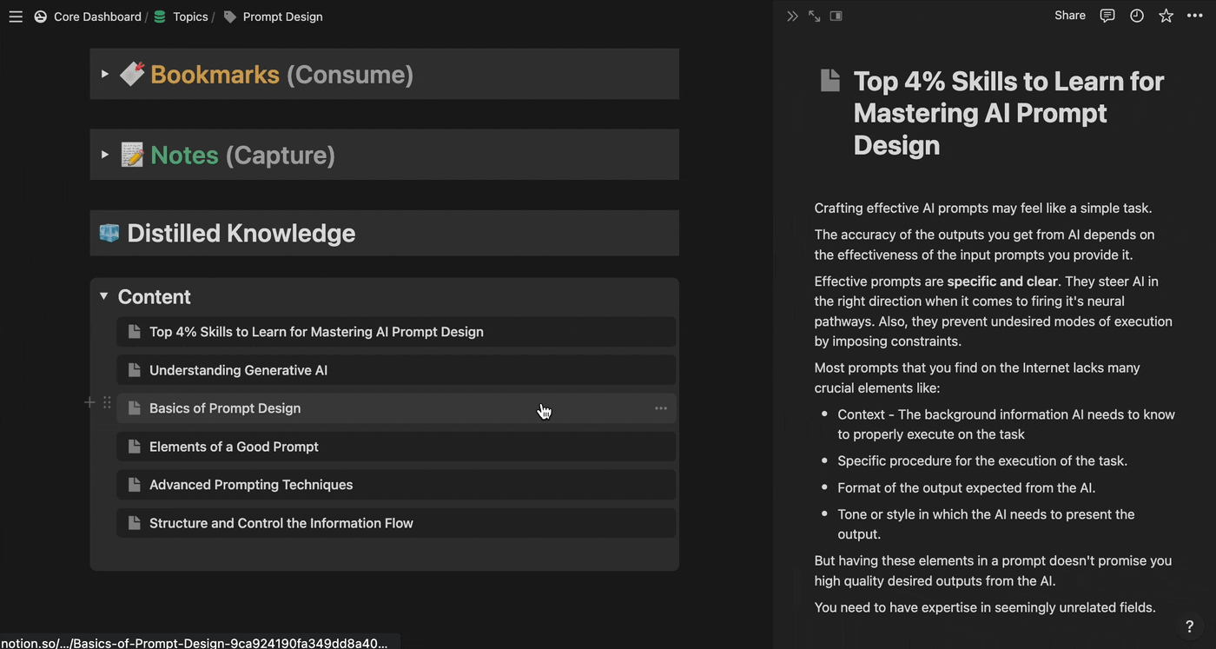Expand the Bookmarks (Consume) section

pos(104,74)
